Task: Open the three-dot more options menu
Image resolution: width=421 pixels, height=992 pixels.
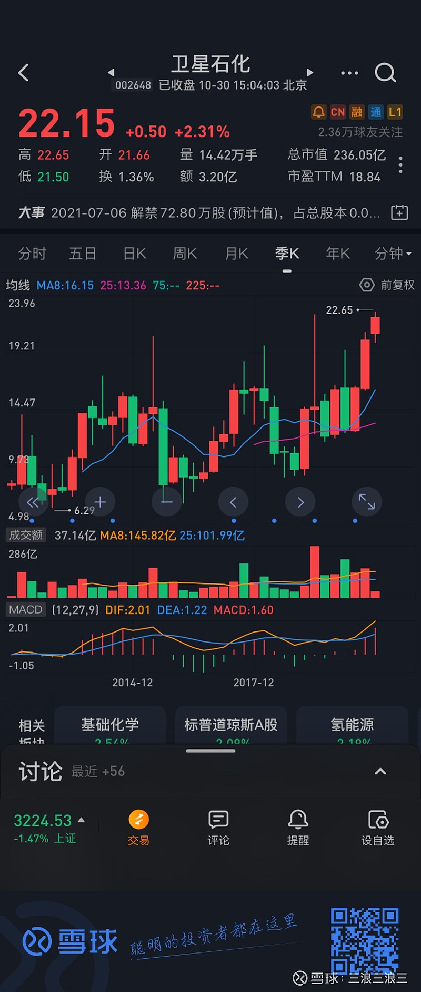Action: pyautogui.click(x=349, y=73)
